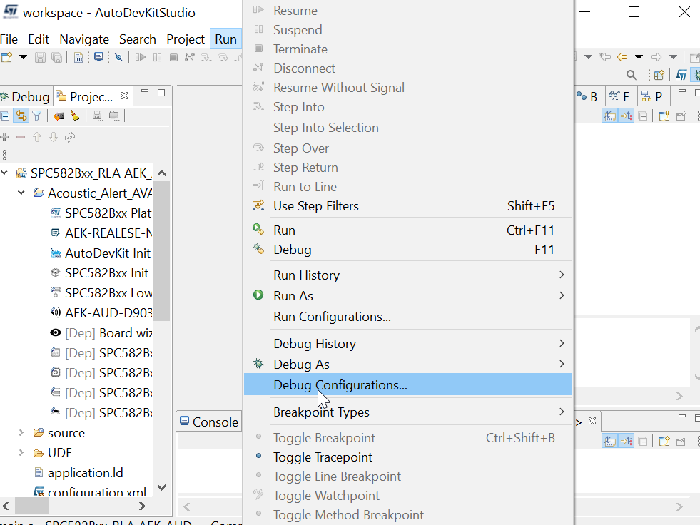Click the ST perspective icon
Image resolution: width=700 pixels, height=525 pixels.
681,75
